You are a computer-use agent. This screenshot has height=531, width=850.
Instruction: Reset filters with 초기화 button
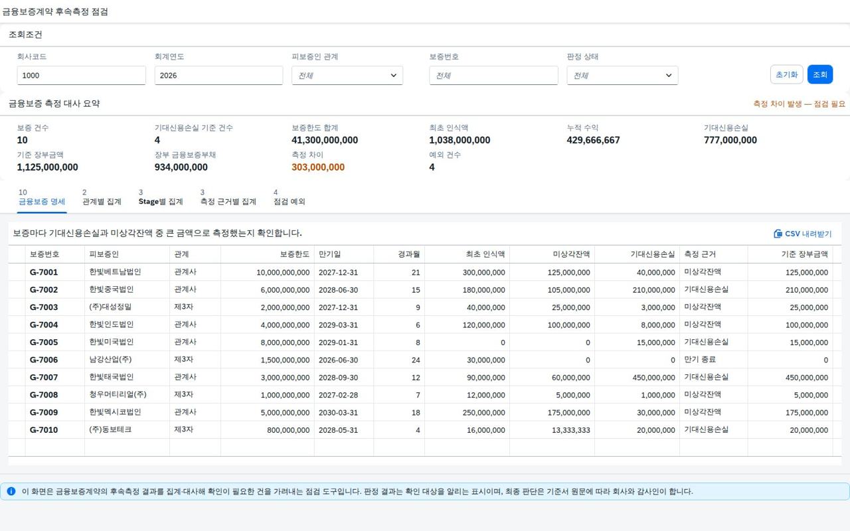[x=787, y=74]
